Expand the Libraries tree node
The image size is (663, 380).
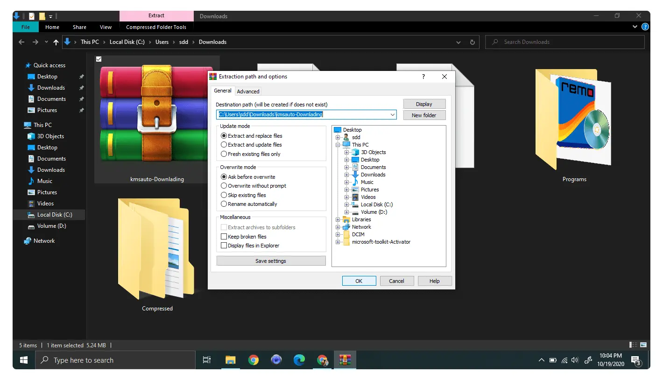click(338, 219)
